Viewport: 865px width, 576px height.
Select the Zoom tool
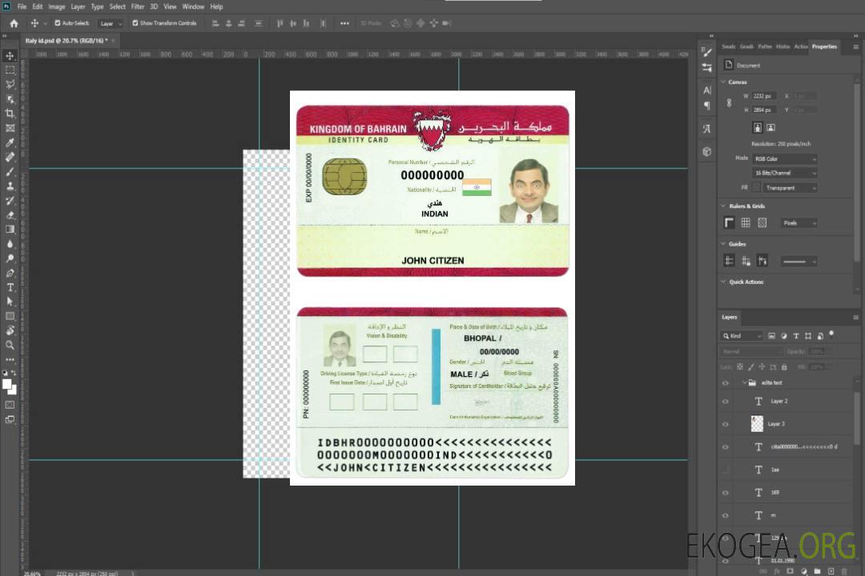coord(10,345)
